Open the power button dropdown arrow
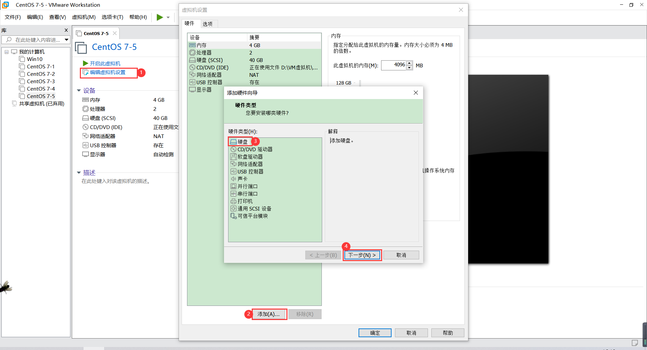The height and width of the screenshot is (350, 647). tap(168, 18)
